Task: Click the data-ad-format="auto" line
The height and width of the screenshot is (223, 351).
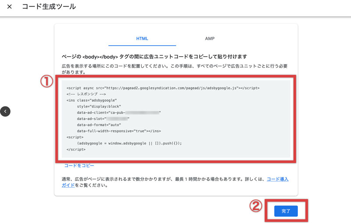Action: (99, 125)
